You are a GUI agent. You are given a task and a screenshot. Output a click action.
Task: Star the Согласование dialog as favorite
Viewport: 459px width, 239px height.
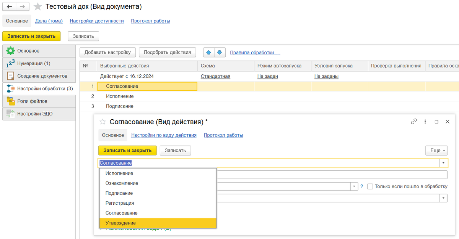(102, 122)
